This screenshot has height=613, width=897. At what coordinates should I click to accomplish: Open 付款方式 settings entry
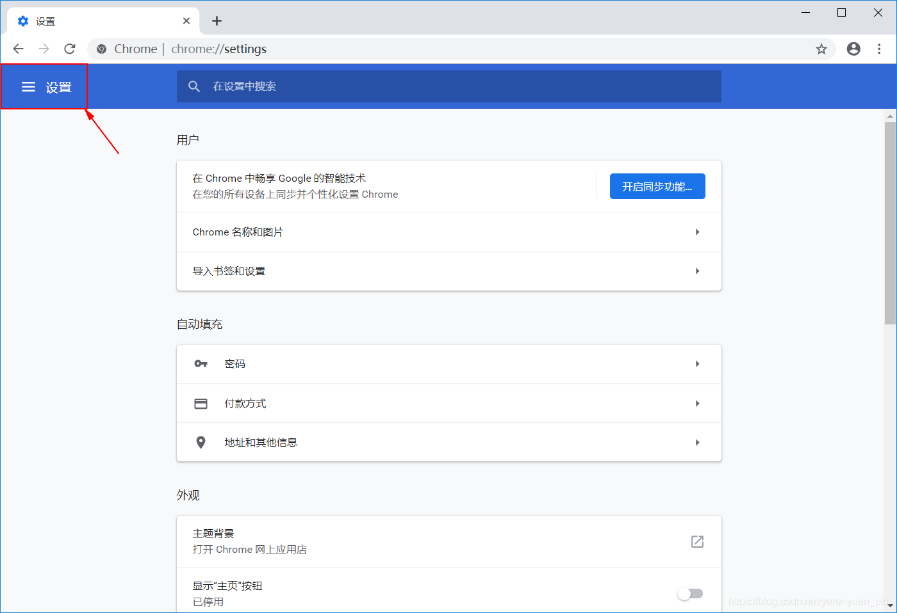click(x=449, y=403)
